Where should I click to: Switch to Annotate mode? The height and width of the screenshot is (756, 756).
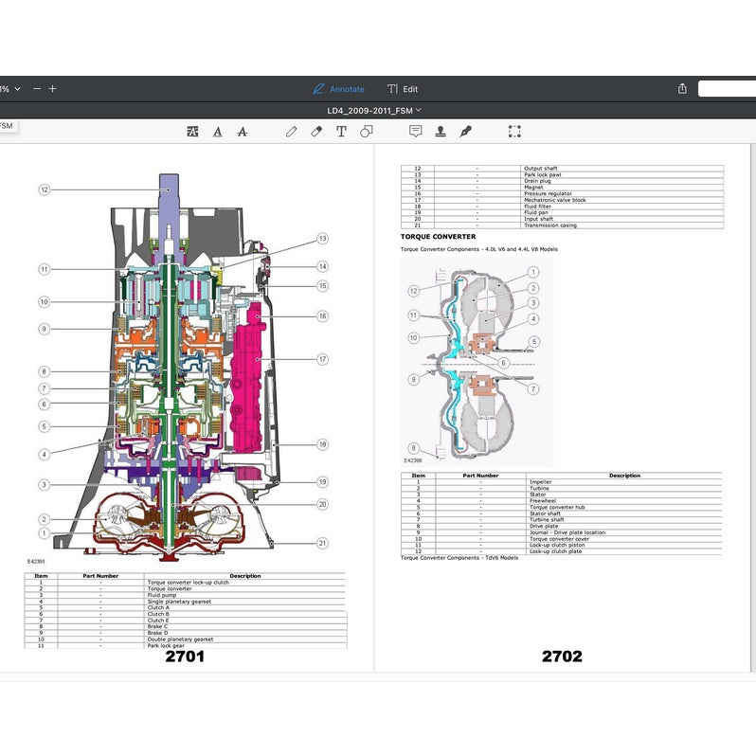338,89
